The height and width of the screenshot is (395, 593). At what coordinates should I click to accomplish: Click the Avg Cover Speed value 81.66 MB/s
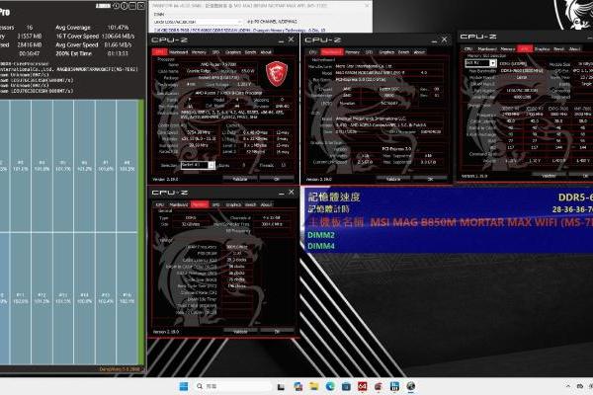[x=117, y=44]
